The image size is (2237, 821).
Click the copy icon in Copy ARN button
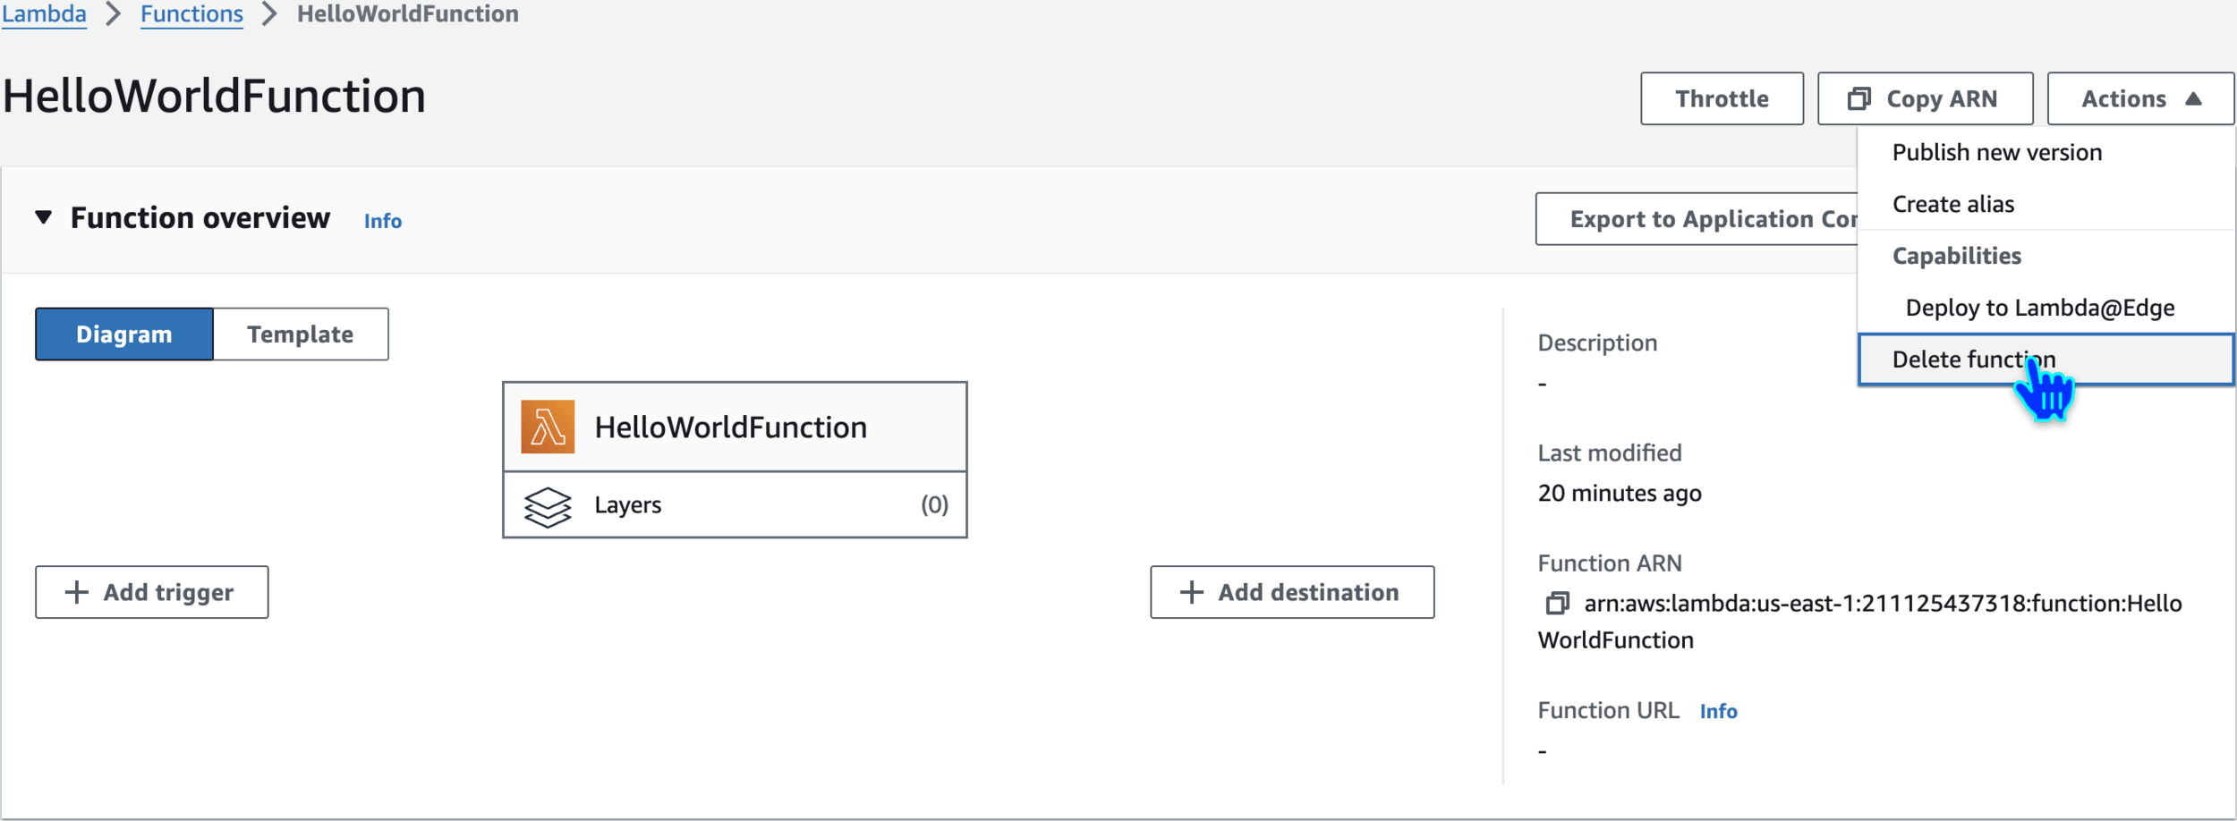click(x=1859, y=98)
